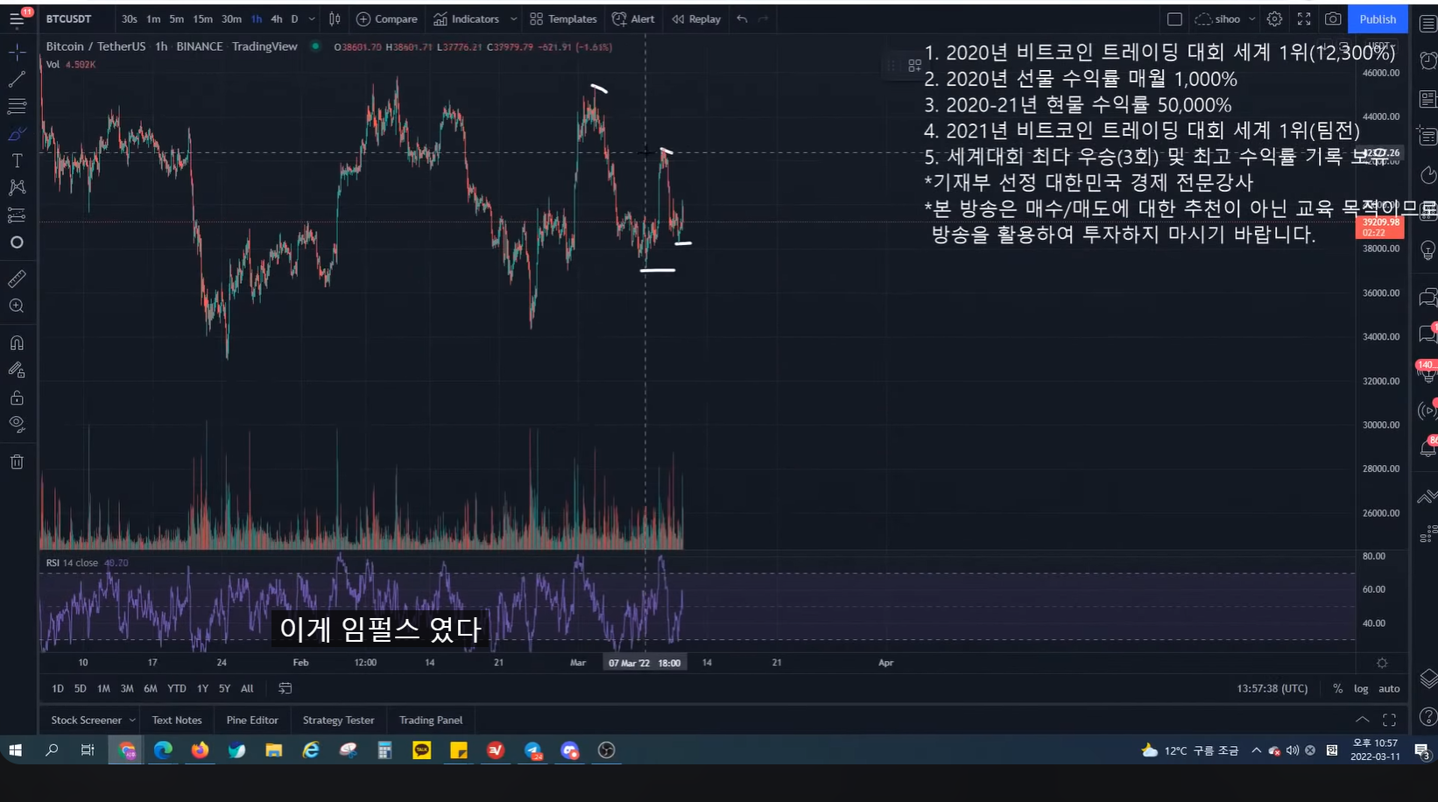Image resolution: width=1438 pixels, height=802 pixels.
Task: Select the trend line tool
Action: coord(17,80)
